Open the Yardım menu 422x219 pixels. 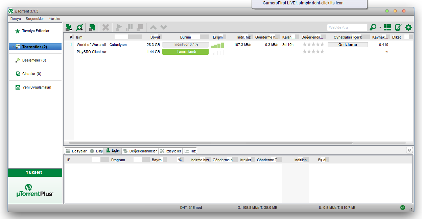(x=54, y=19)
